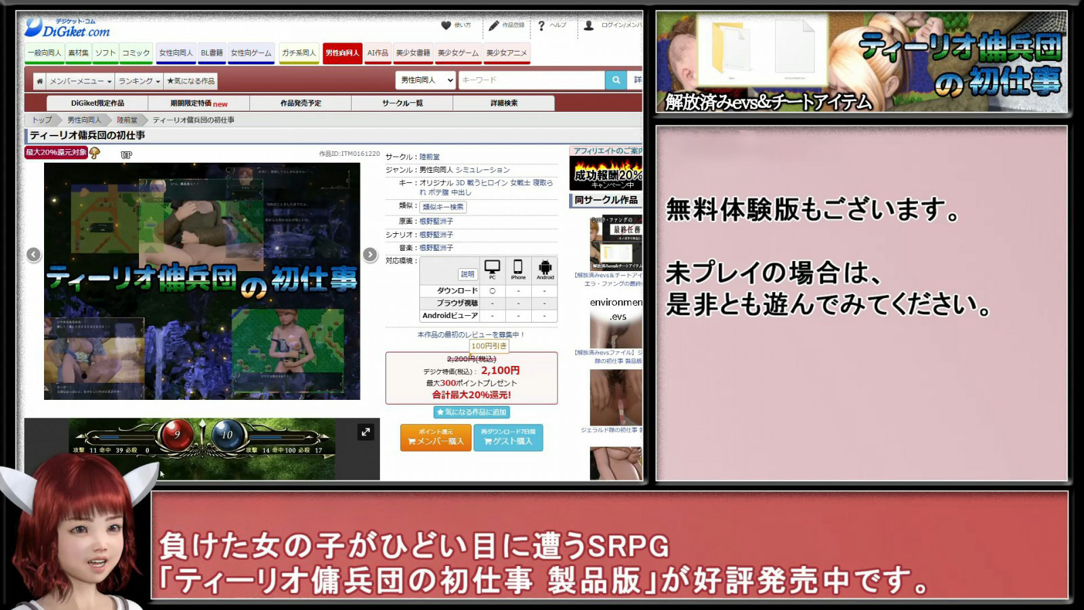Open the environment.evs product thumbnail
Viewport: 1084px width, 610px height.
[x=616, y=321]
